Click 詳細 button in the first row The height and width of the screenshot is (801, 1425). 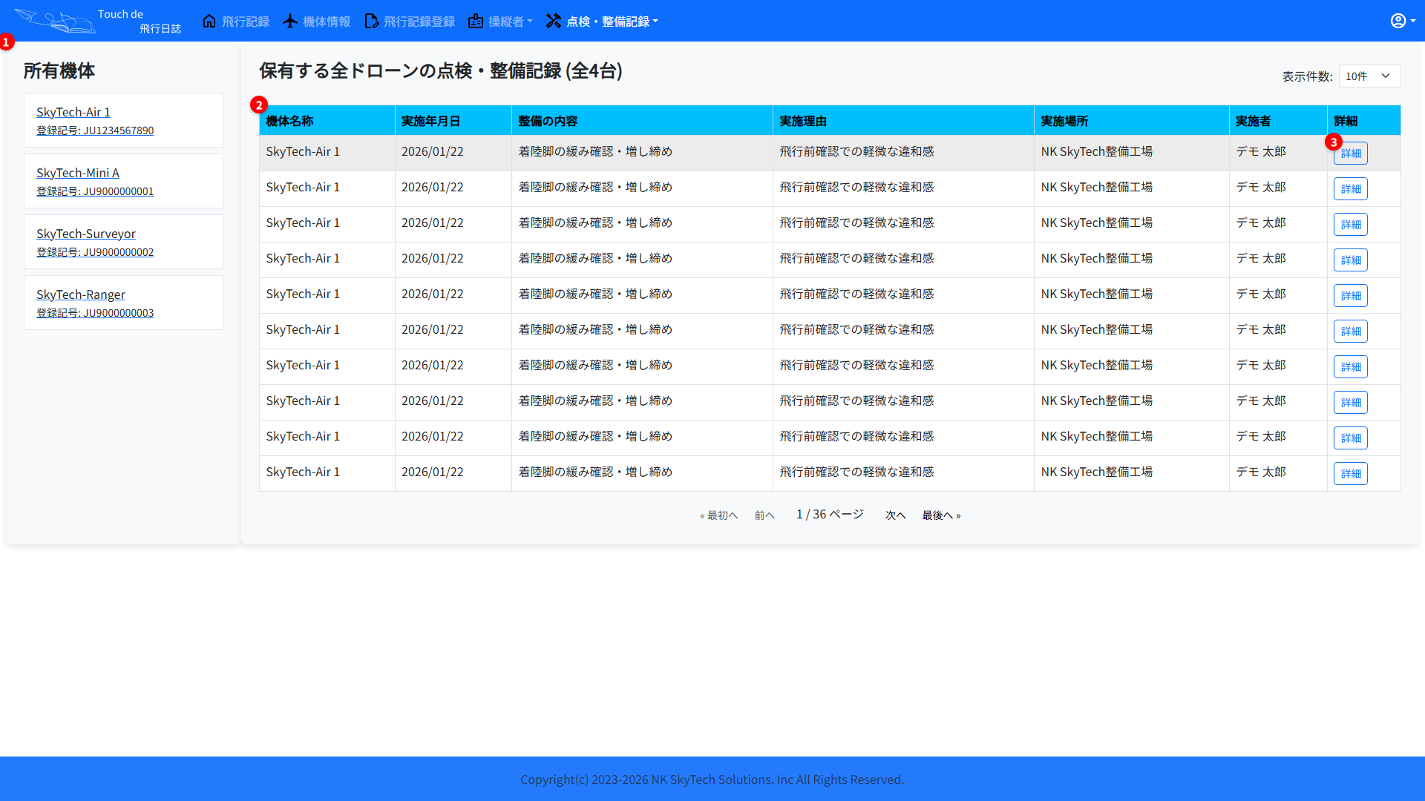click(1350, 153)
